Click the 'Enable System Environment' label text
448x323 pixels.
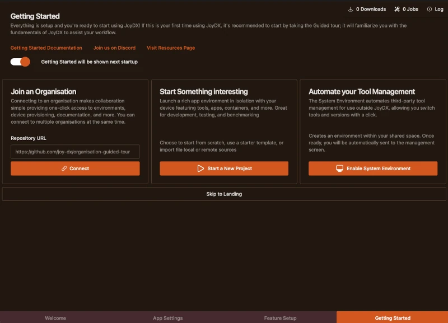(379, 168)
